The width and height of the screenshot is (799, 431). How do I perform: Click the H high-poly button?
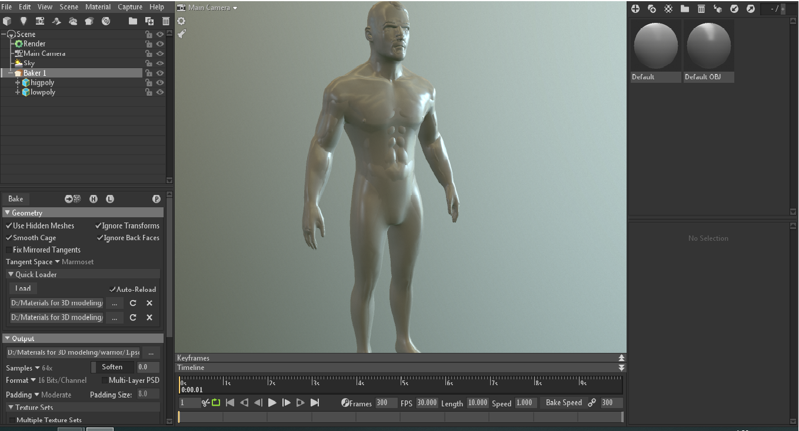tap(94, 199)
